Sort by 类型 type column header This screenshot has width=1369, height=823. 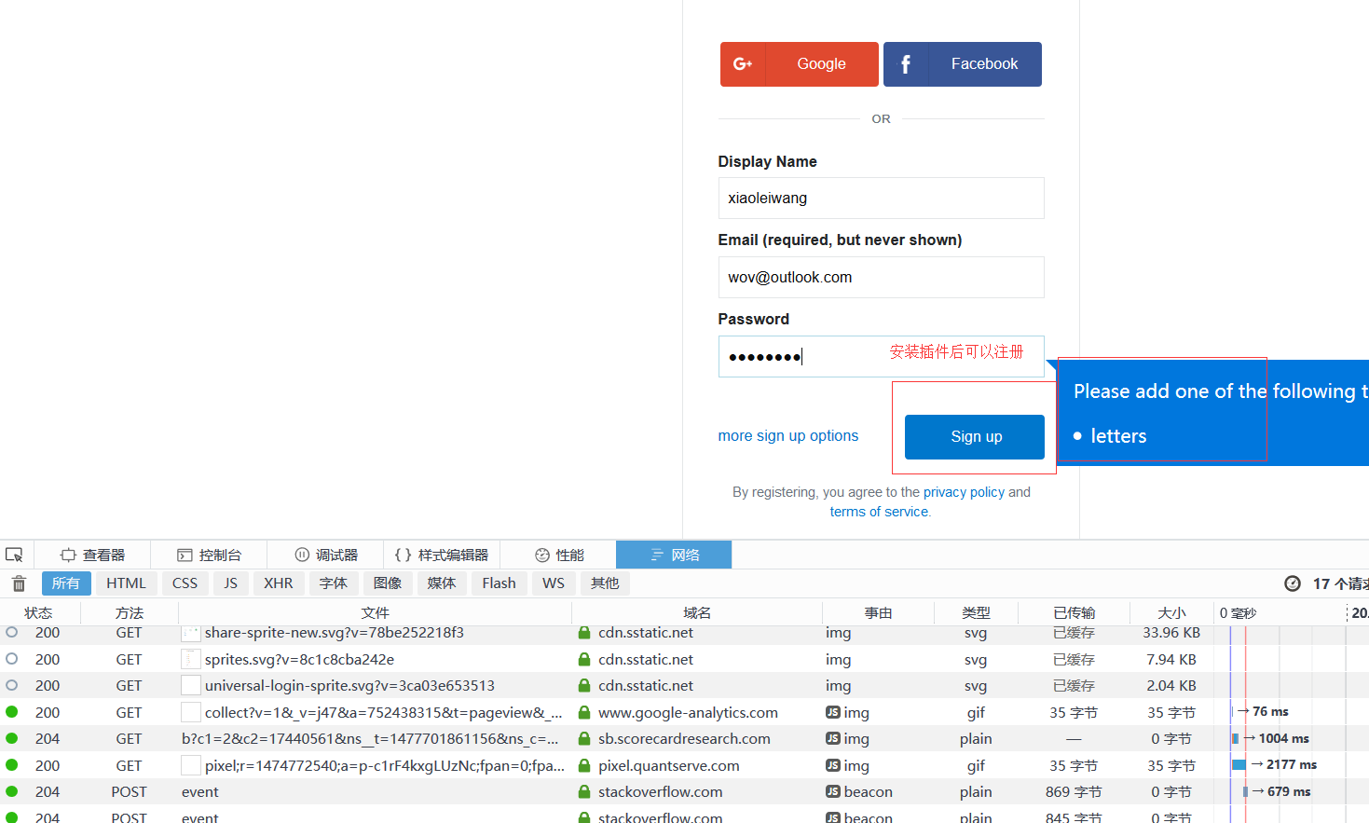tap(976, 612)
